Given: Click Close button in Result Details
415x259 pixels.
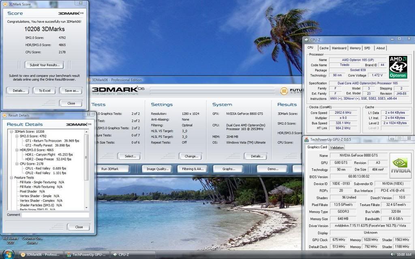Looking at the screenshot, I should tap(79, 227).
